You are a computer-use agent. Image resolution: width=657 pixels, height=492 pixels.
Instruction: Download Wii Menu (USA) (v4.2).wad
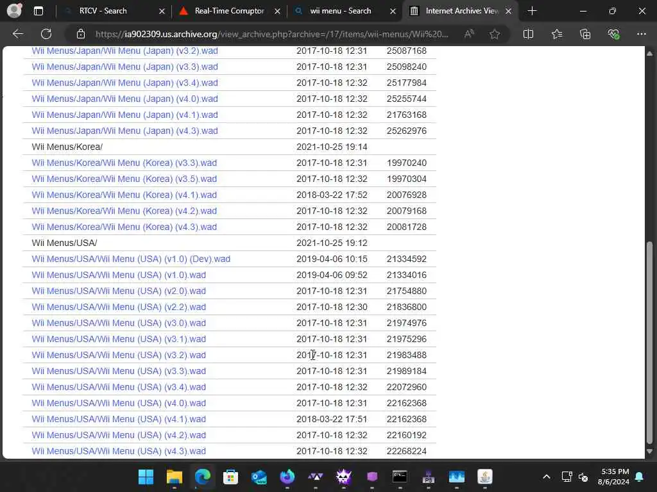click(x=119, y=435)
